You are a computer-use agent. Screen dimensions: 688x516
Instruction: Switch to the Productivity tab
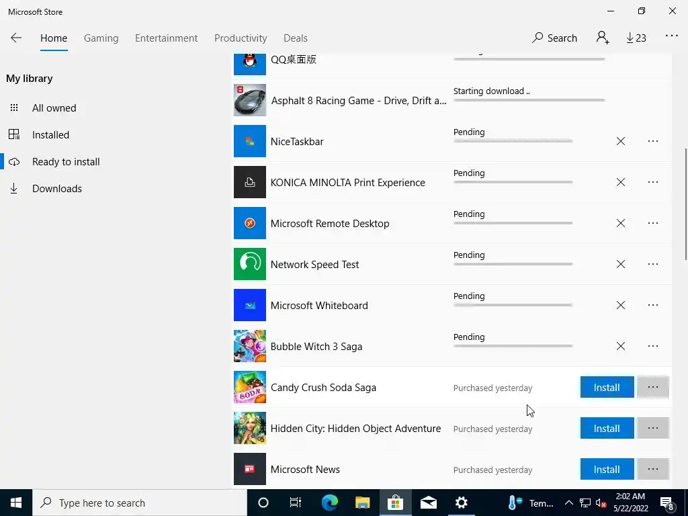coord(241,38)
